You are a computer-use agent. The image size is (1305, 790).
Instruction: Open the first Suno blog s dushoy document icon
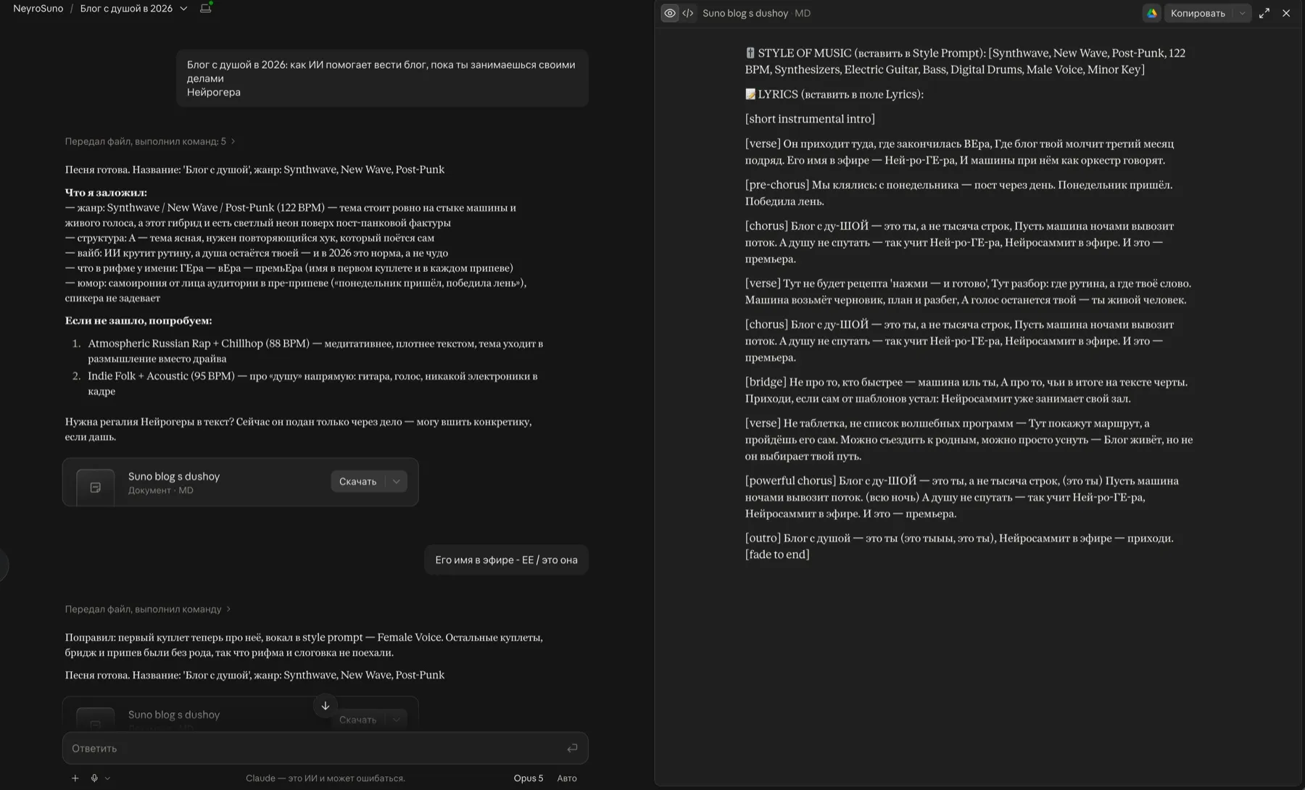point(96,487)
